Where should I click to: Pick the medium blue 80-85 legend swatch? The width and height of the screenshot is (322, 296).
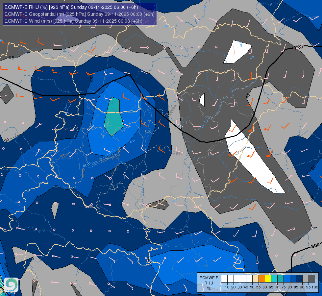click(293, 279)
